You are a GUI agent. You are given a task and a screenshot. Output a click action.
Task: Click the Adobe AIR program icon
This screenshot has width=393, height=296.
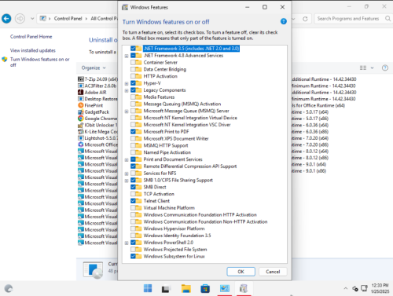tap(81, 92)
